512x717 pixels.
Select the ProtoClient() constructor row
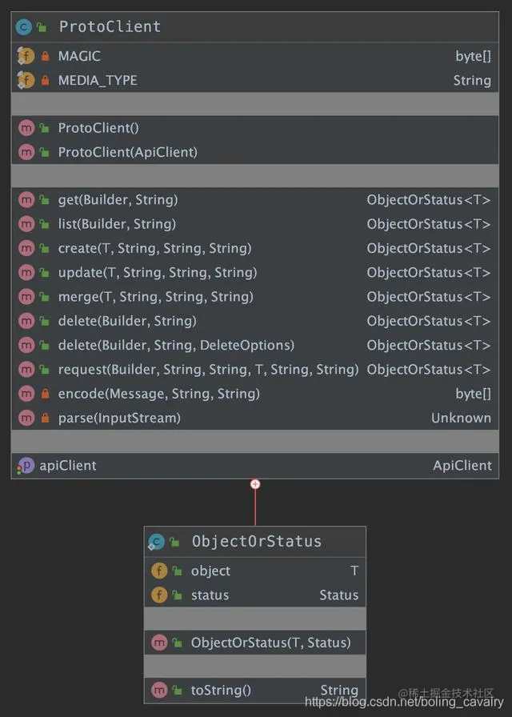[255, 128]
